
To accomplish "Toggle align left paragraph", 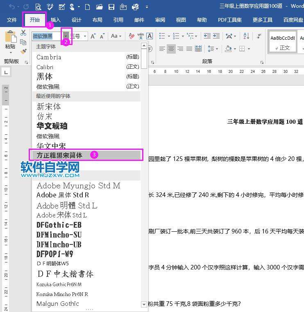I will 162,49.
